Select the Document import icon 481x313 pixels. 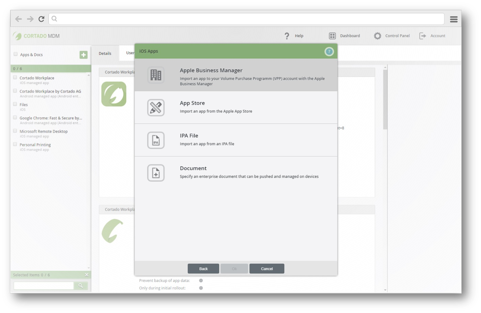(156, 173)
